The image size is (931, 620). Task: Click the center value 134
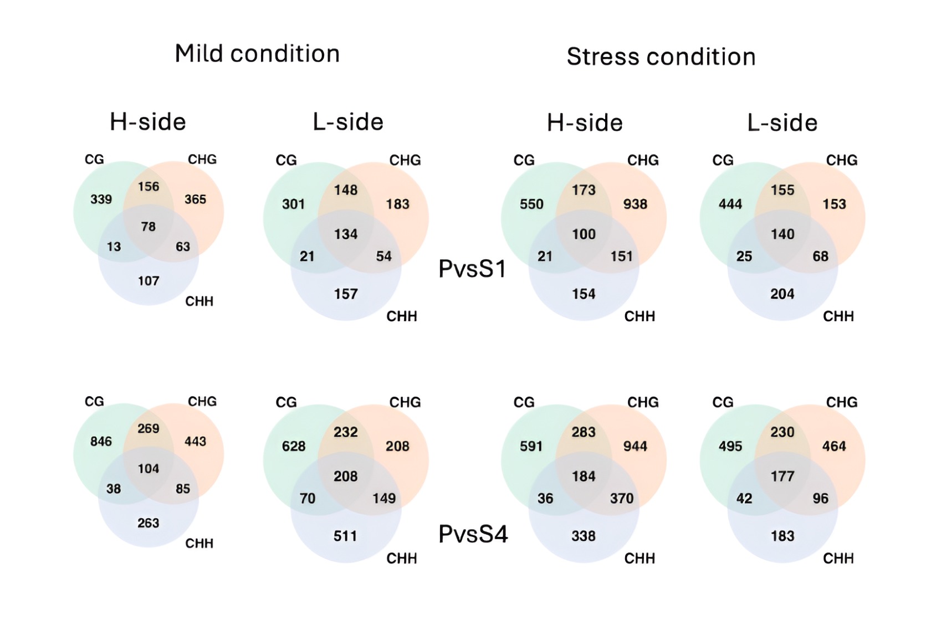345,234
